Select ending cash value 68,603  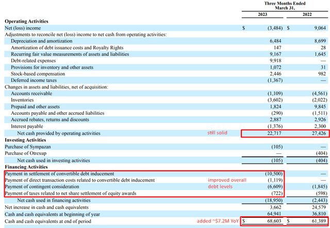[x=274, y=221]
